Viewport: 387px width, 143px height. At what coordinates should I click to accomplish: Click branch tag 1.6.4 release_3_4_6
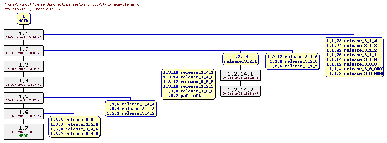click(x=74, y=129)
